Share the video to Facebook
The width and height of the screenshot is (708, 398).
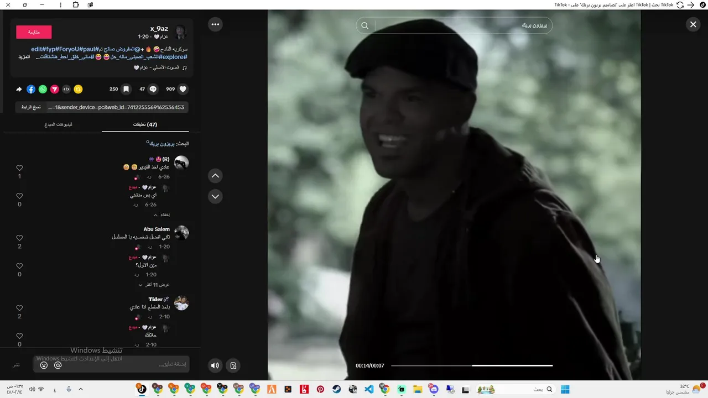31,89
